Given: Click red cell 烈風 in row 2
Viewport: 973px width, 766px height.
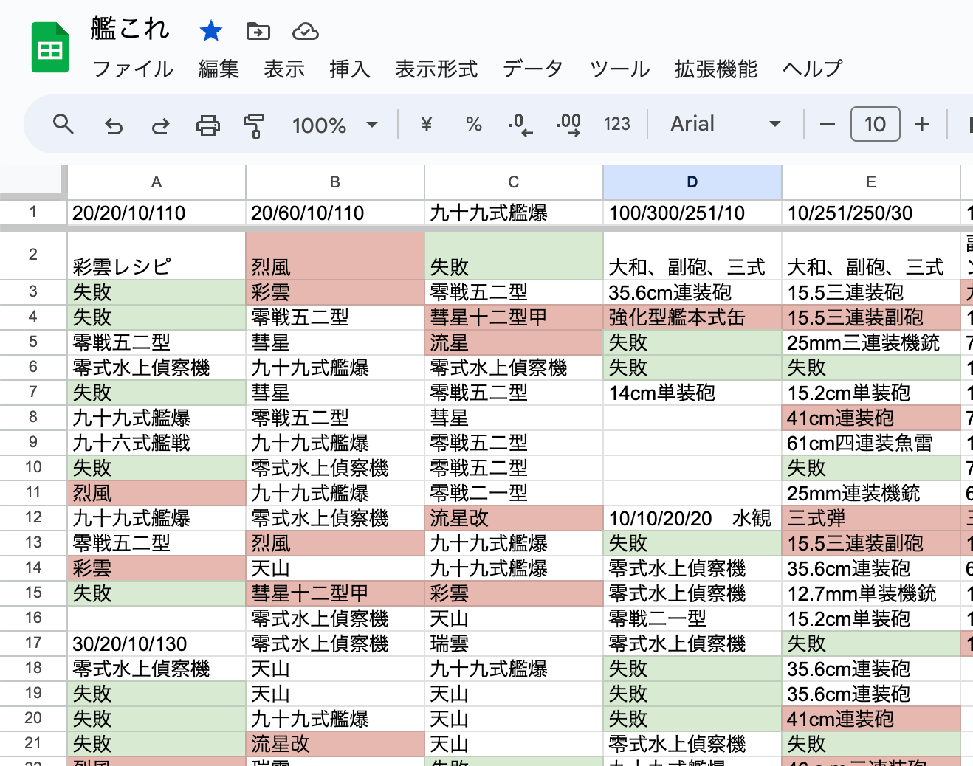Looking at the screenshot, I should tap(335, 256).
